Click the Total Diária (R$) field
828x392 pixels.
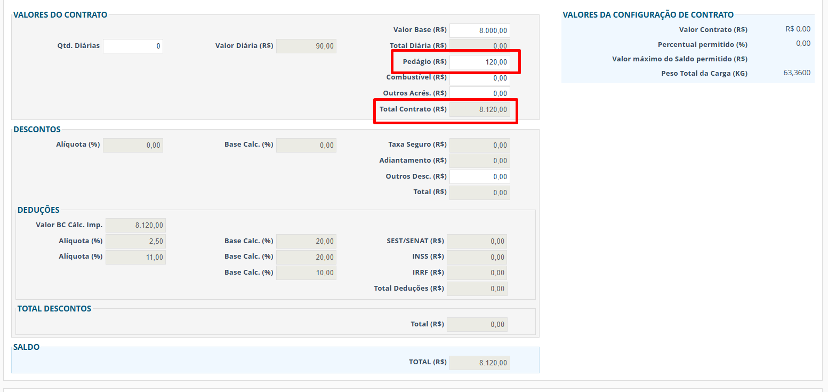tap(479, 46)
